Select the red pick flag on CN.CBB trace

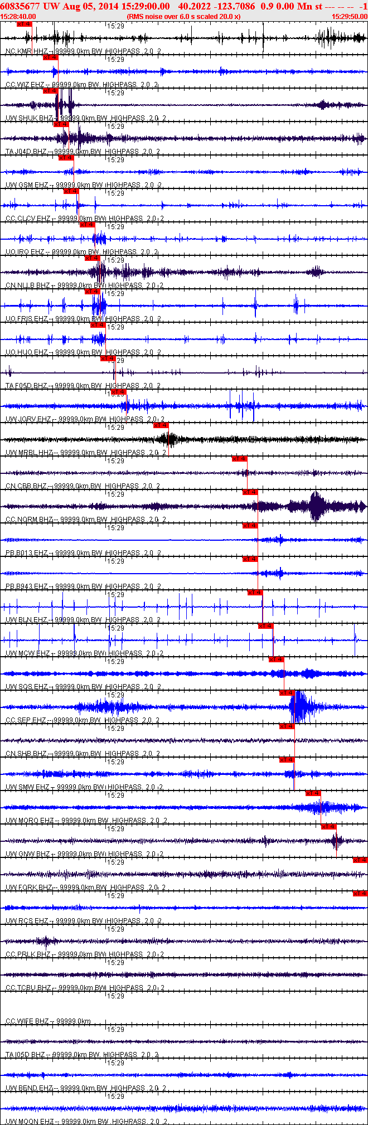click(239, 459)
